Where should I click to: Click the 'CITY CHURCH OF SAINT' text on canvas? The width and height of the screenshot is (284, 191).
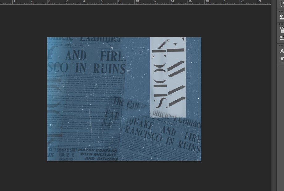click(62, 150)
